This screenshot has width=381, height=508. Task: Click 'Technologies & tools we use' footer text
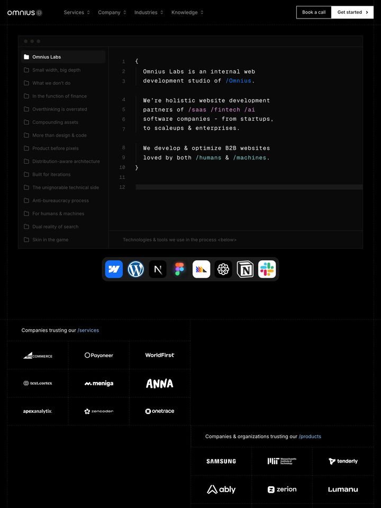pyautogui.click(x=179, y=240)
